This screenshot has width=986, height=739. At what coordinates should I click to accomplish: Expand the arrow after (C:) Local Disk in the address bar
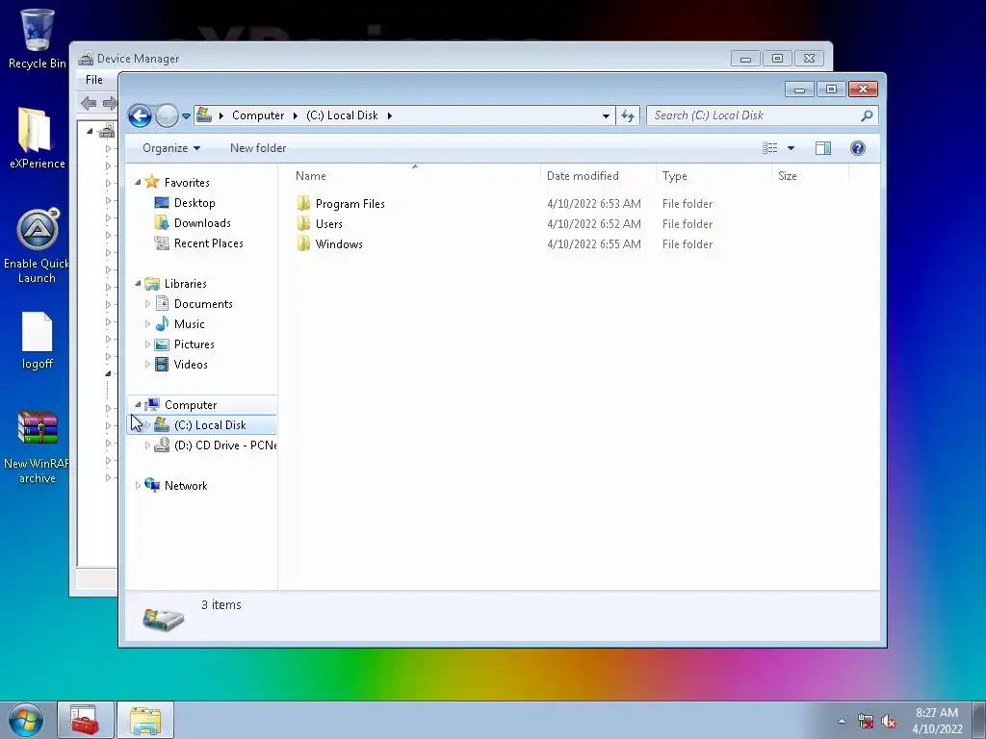point(390,115)
